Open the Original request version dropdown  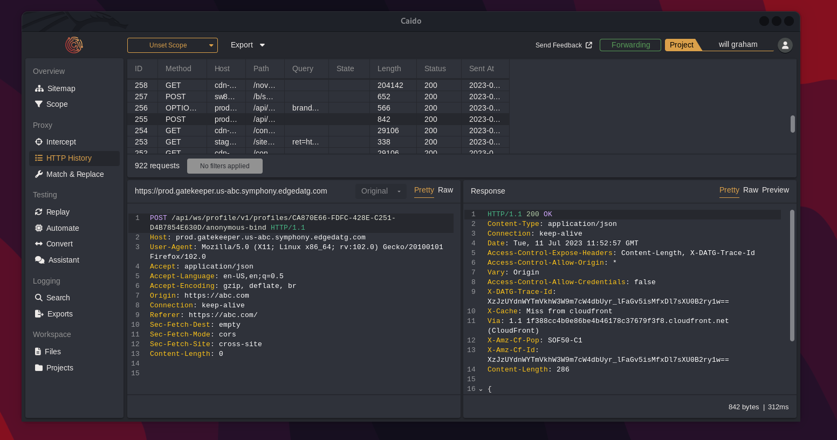pos(381,191)
